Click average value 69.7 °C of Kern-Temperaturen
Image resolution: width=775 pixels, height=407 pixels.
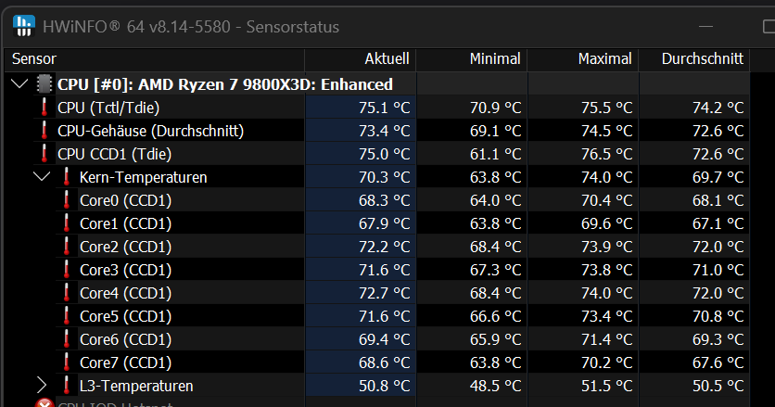click(x=718, y=177)
